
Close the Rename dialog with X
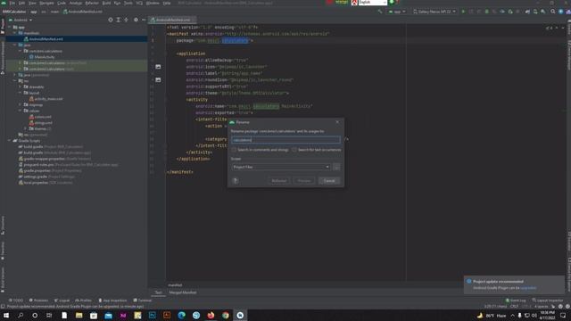(x=337, y=122)
